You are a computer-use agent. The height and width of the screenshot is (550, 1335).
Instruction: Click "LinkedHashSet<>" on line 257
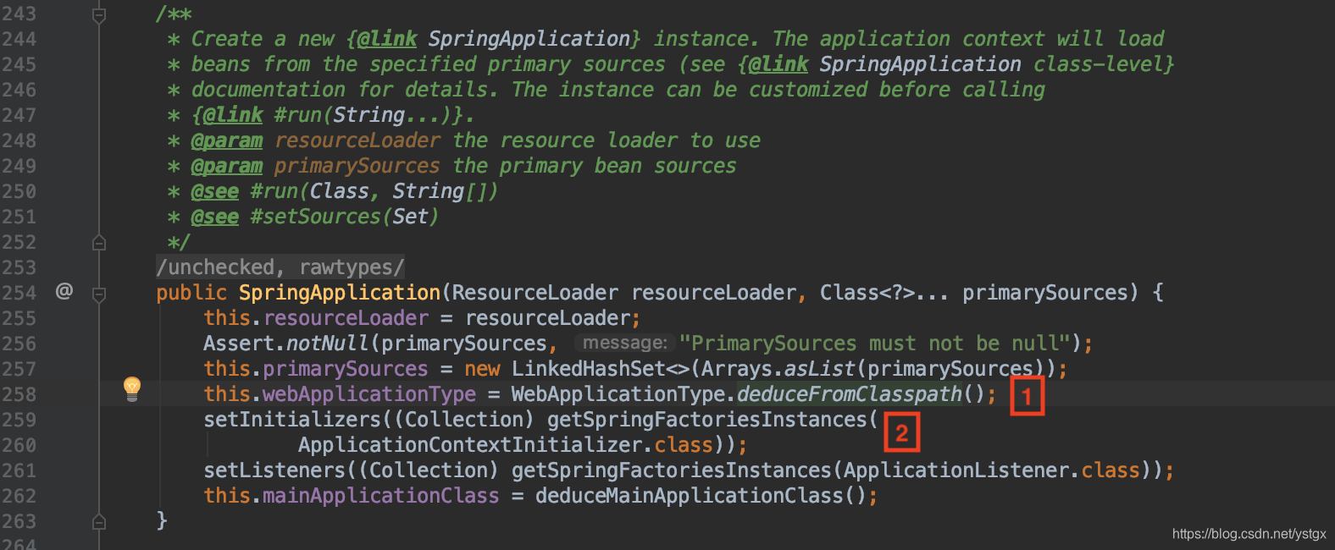click(x=601, y=369)
